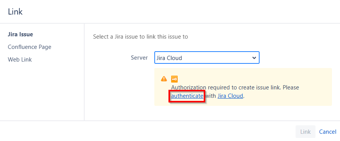Expand the Server dropdown chevron arrow
This screenshot has width=340, height=141.
click(254, 58)
